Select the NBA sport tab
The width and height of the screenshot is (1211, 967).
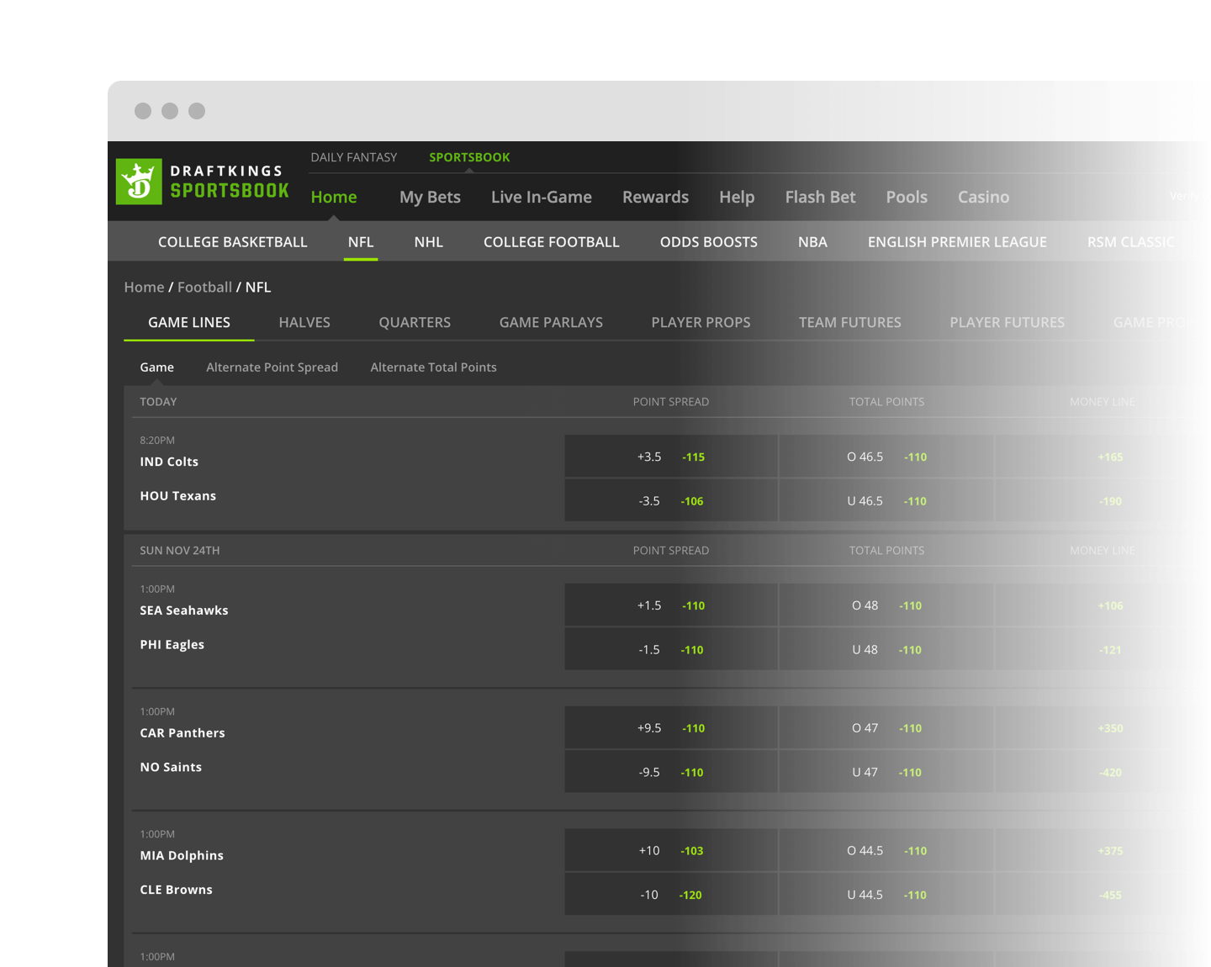pyautogui.click(x=812, y=242)
